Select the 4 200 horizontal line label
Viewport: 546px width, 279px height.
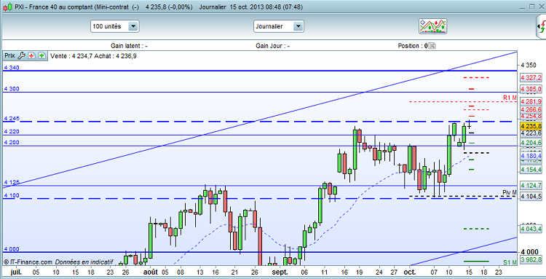[11, 143]
